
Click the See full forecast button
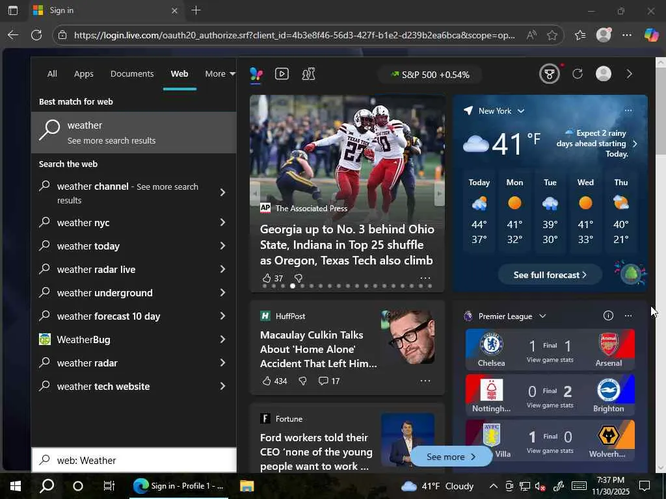pyautogui.click(x=550, y=275)
